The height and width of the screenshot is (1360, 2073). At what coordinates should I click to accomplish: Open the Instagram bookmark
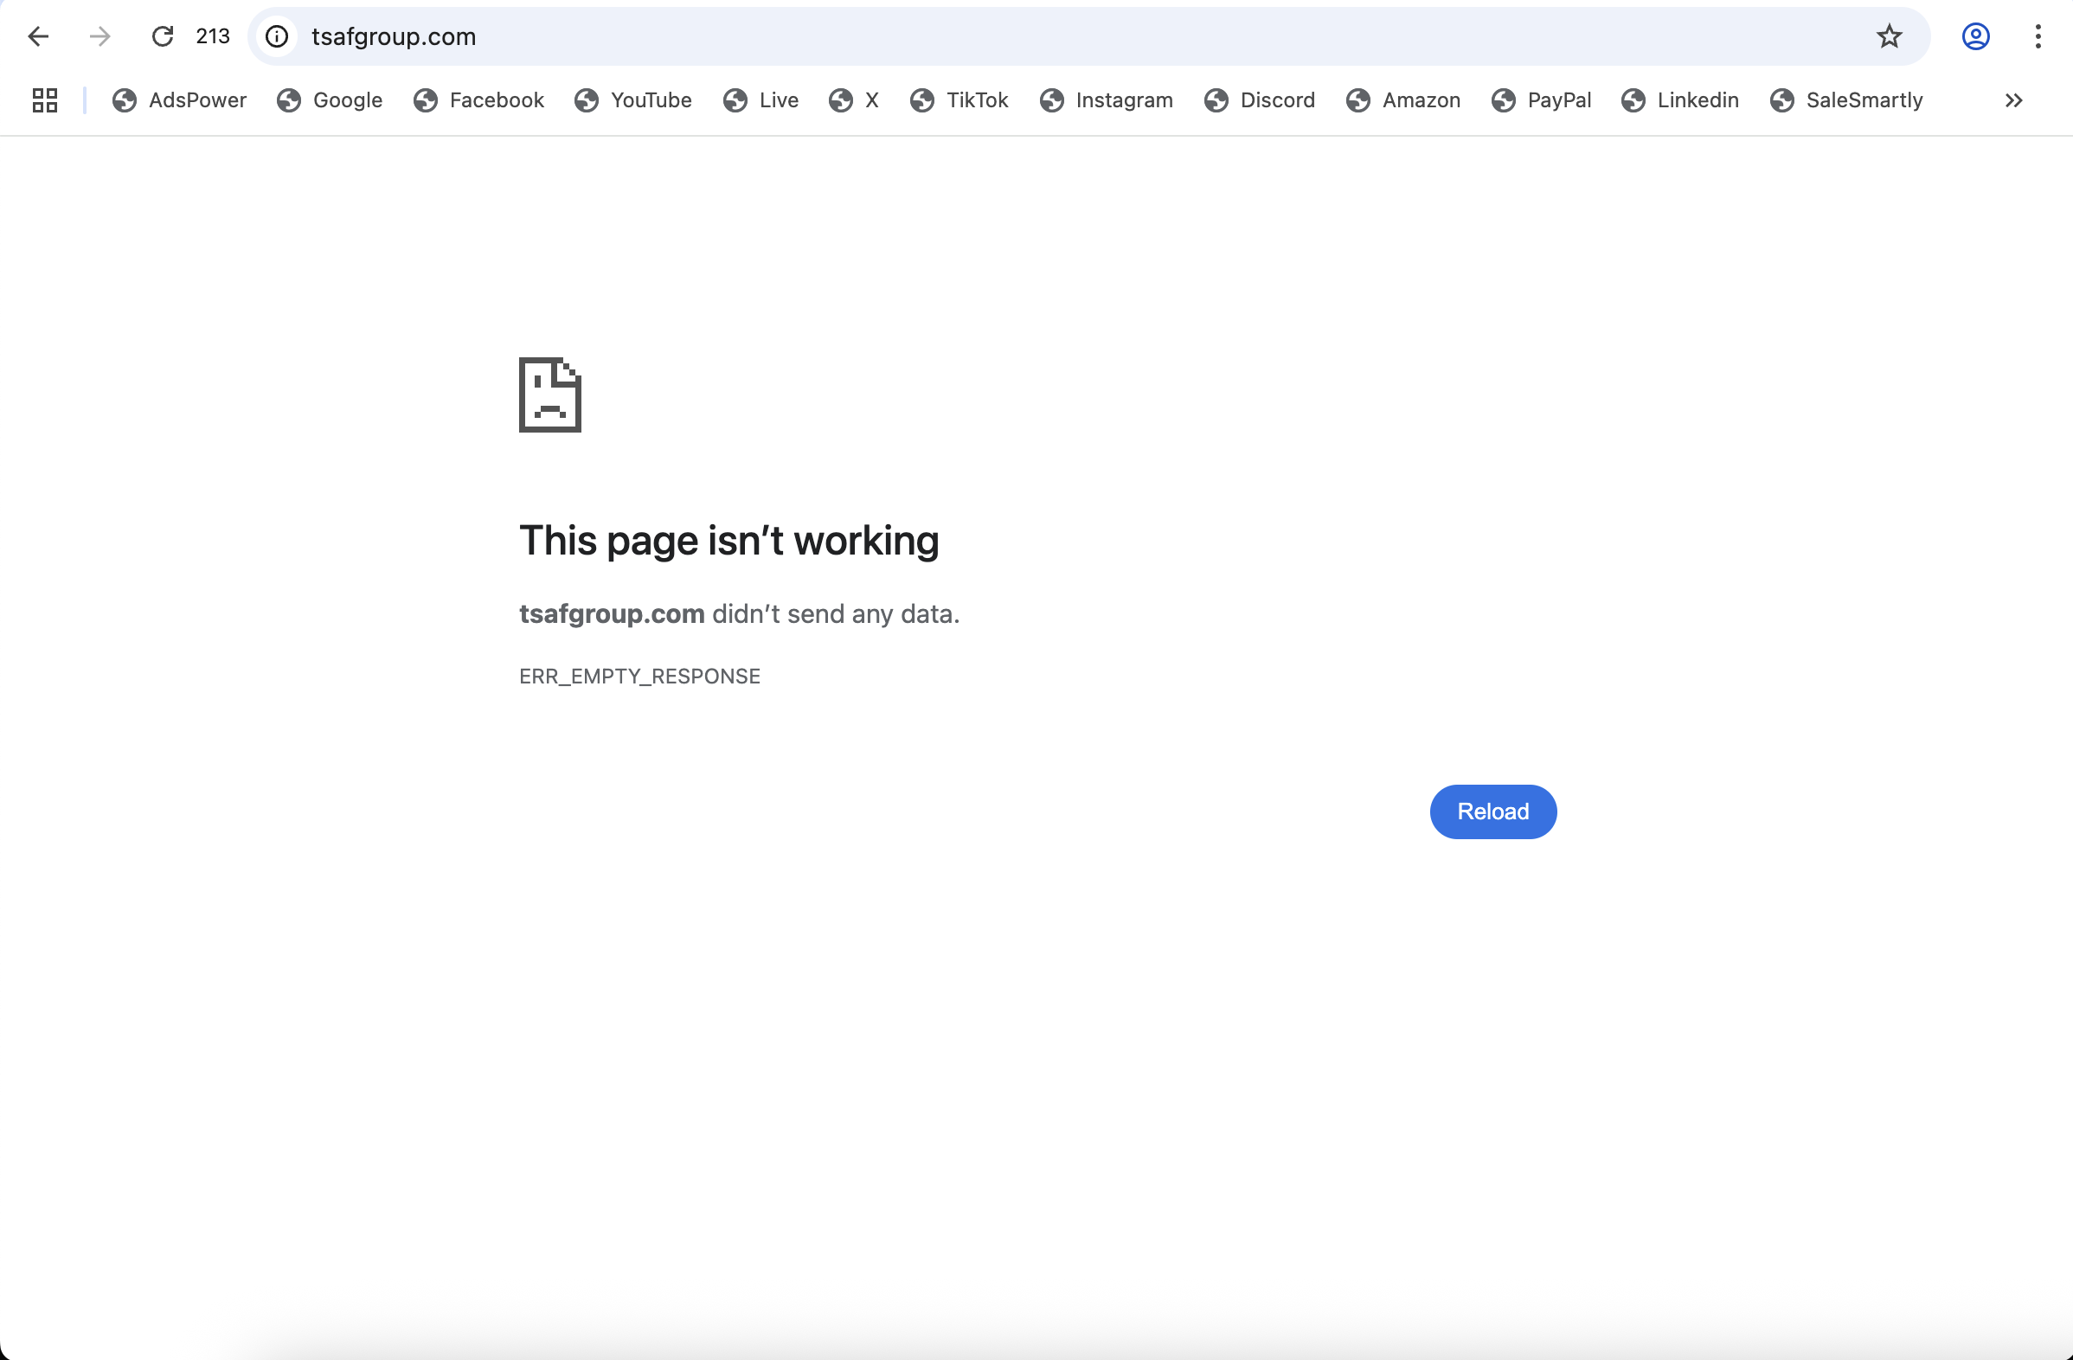pos(1107,100)
